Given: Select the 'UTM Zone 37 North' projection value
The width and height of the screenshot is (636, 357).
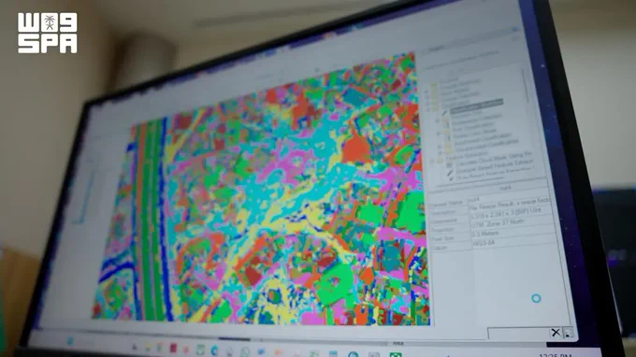Looking at the screenshot, I should [x=499, y=222].
